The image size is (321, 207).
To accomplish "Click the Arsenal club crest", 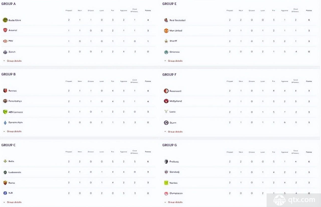I will (x=5, y=30).
